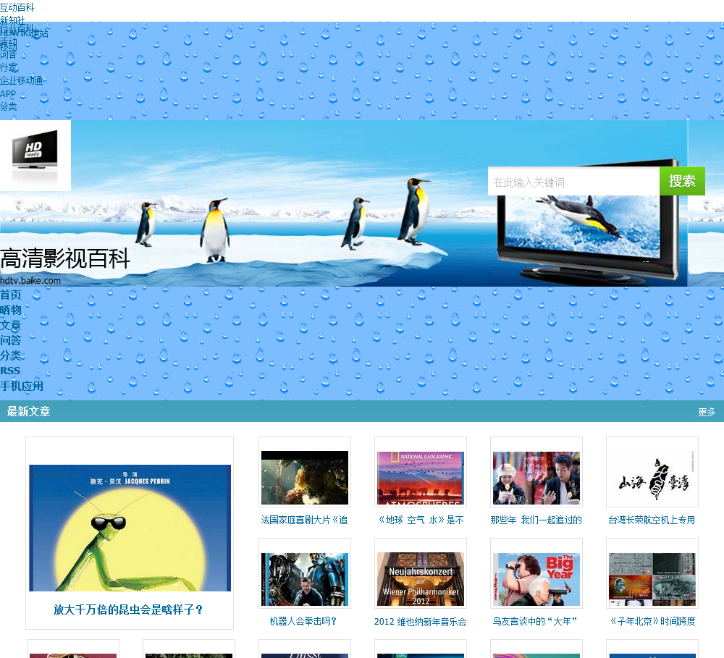
Task: Click the 高清影视百科 site title
Action: 65,258
